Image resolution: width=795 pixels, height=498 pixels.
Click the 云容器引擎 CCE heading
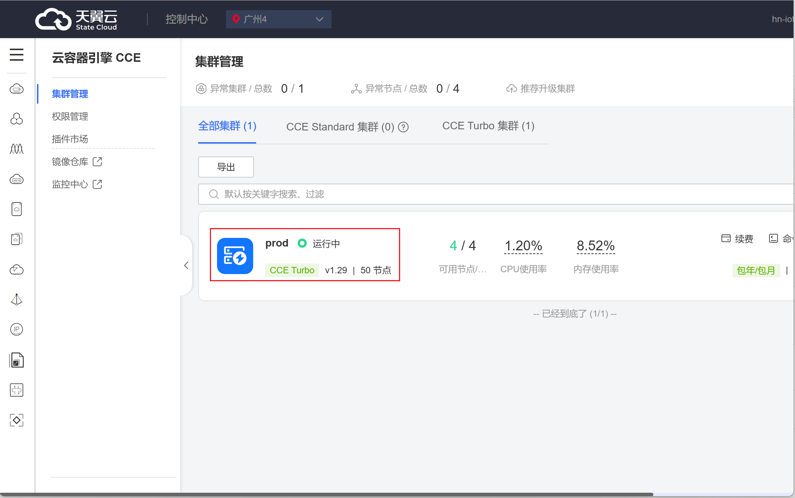(x=96, y=58)
